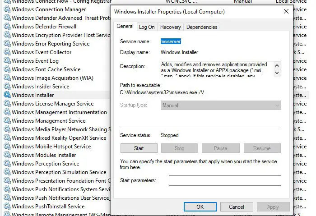
Task: Click gear icon beside Windows Event Log
Action: [7, 60]
